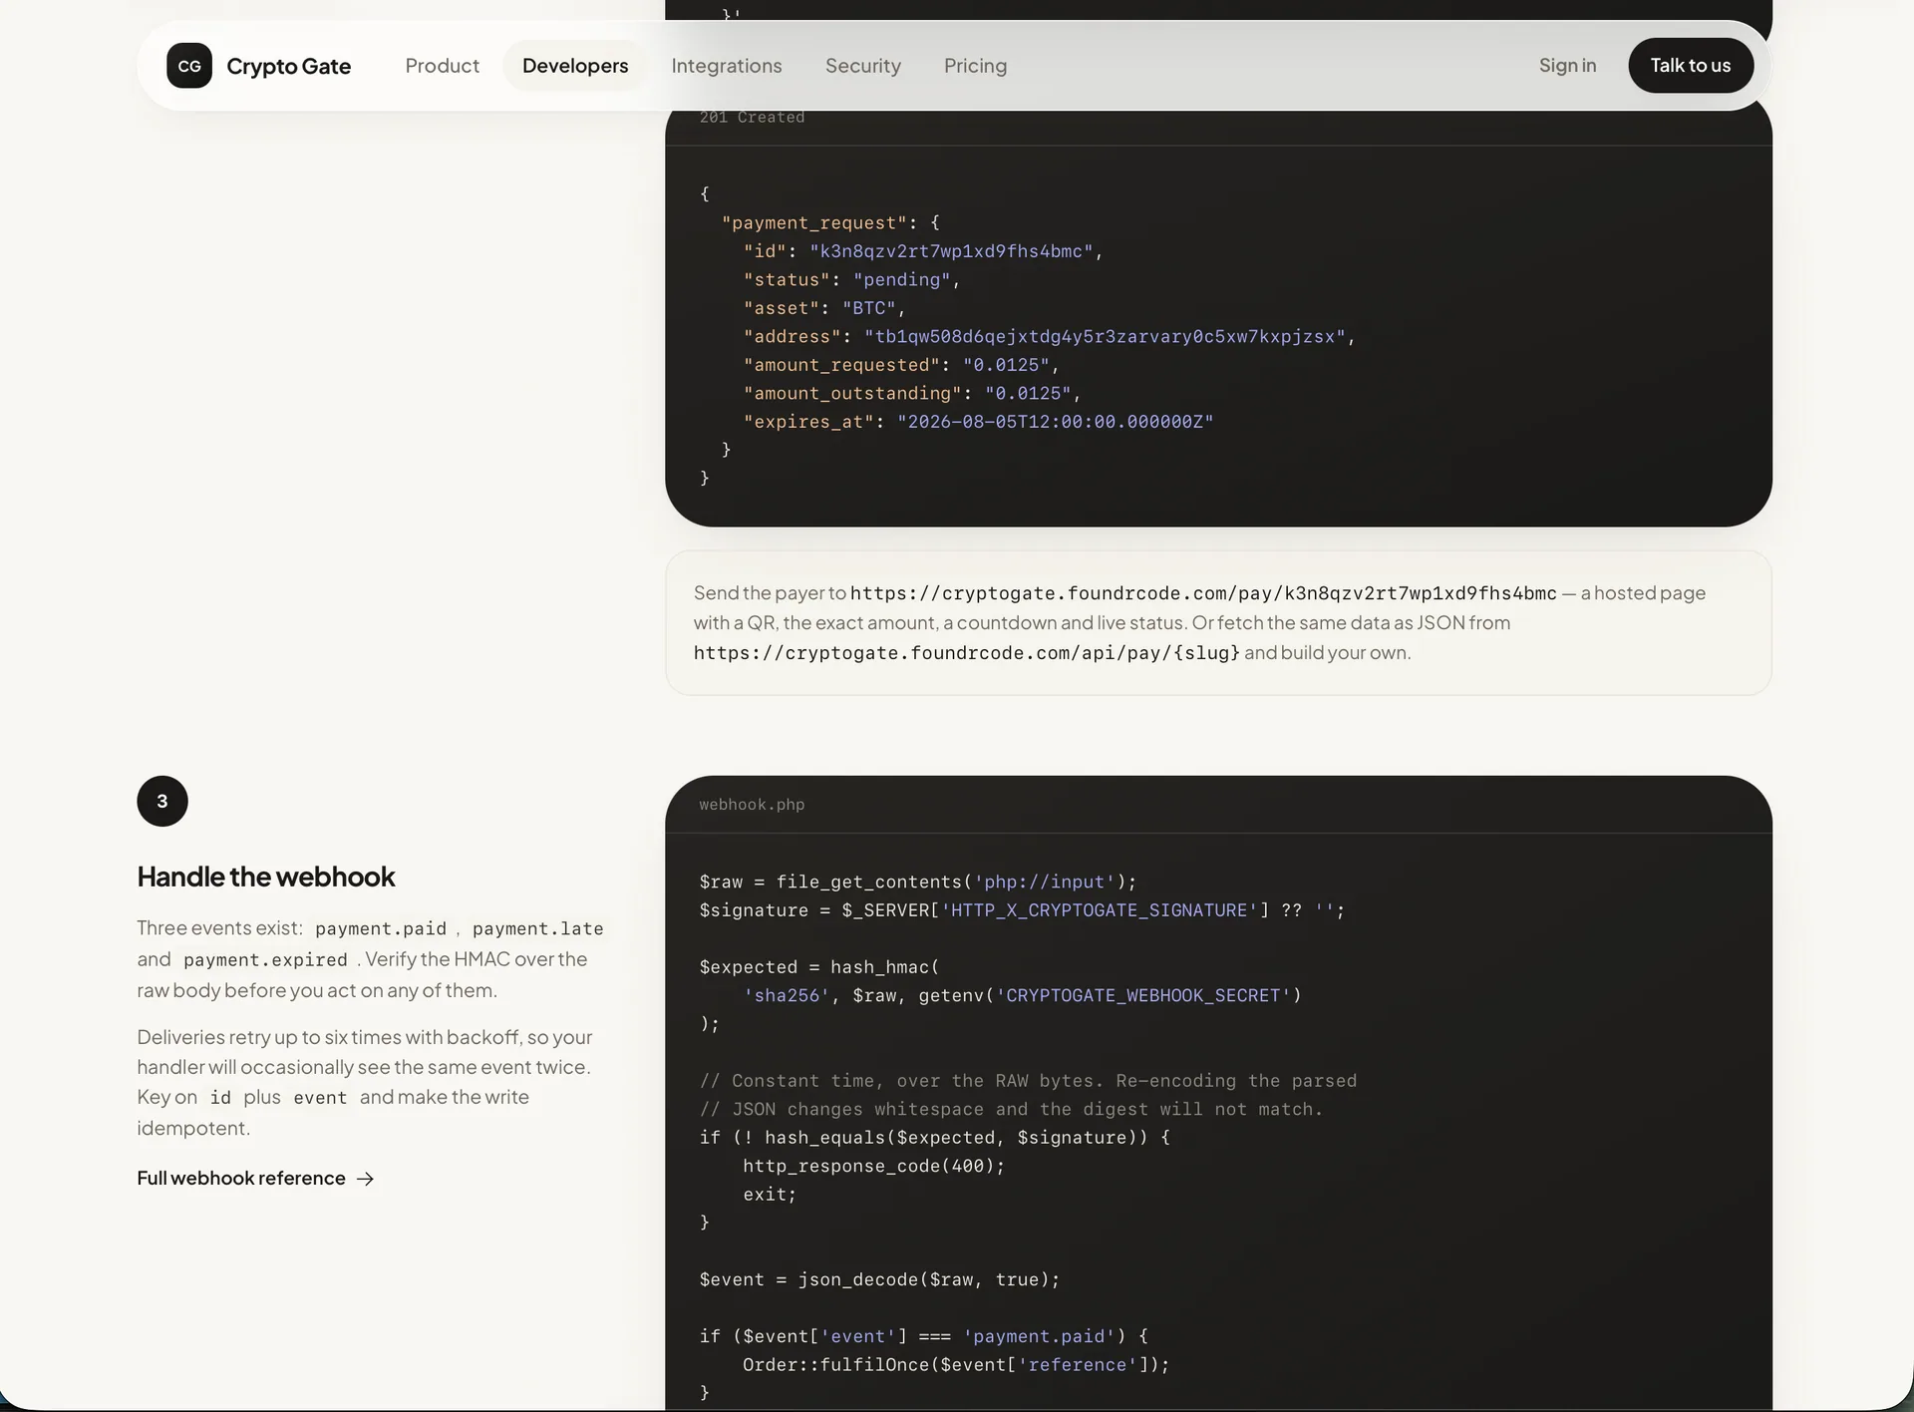Click the "Constant time" code comment
This screenshot has height=1412, width=1914.
(1028, 1081)
